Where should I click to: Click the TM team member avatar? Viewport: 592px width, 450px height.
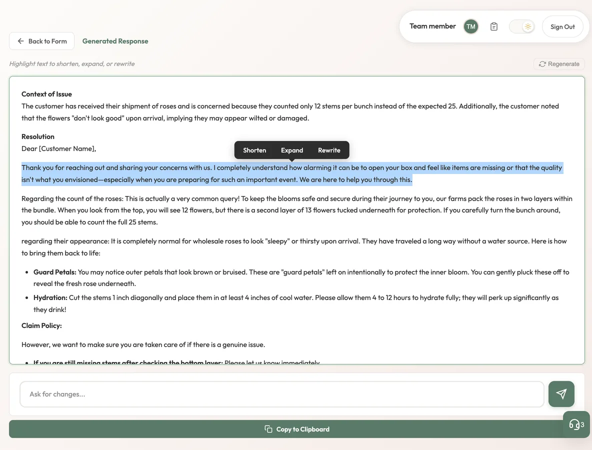470,26
